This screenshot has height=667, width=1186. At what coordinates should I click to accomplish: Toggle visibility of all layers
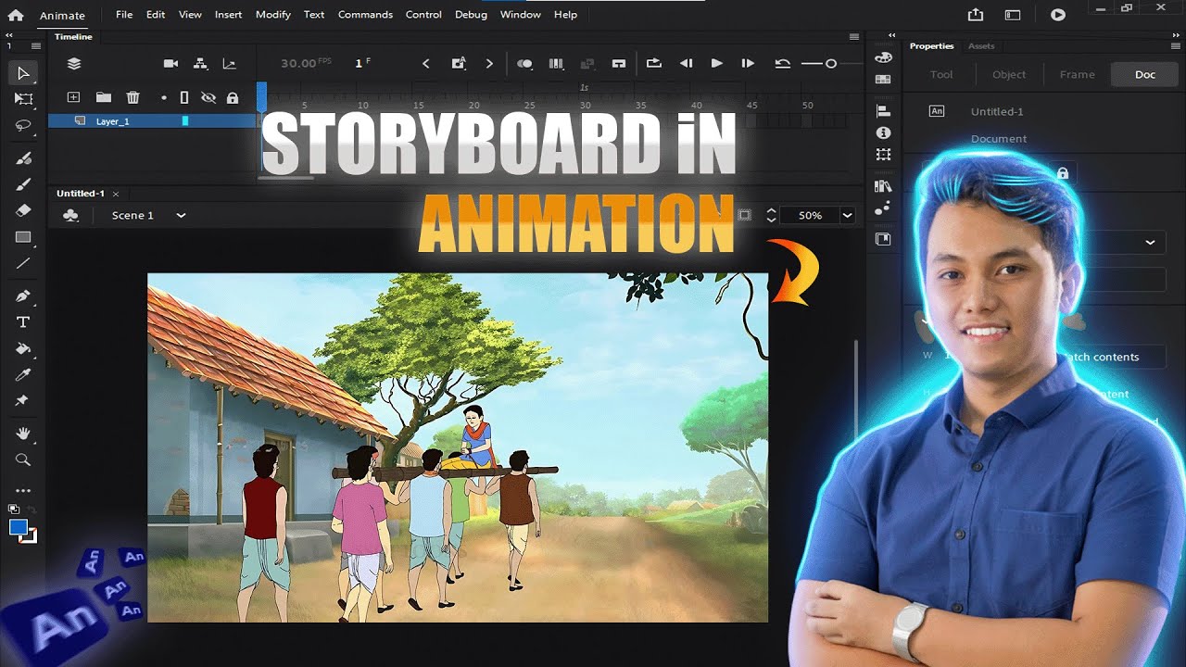[x=208, y=97]
